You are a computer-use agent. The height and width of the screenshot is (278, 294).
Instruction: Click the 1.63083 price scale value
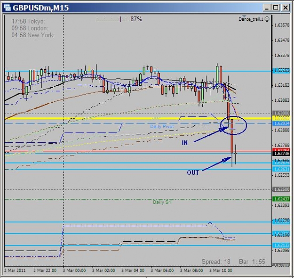(282, 100)
